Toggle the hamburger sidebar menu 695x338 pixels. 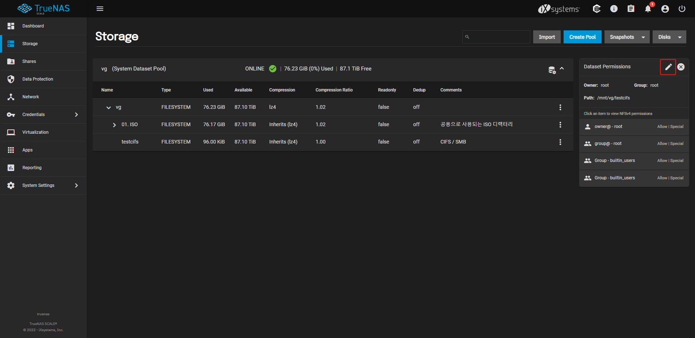[x=100, y=9]
